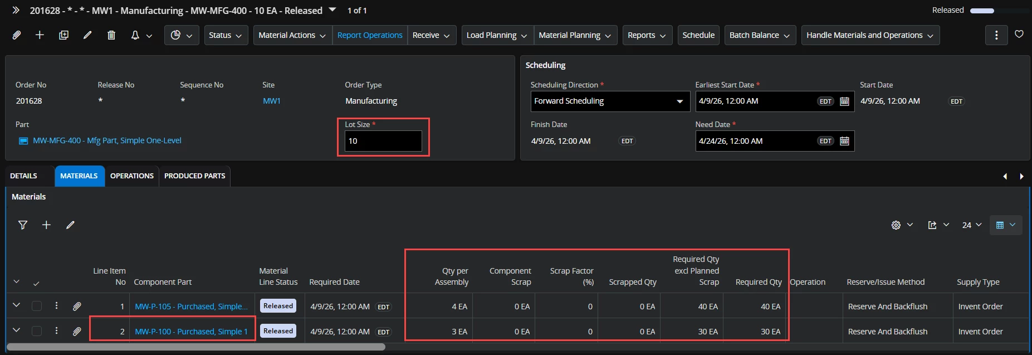1032x355 pixels.
Task: Click the horizontal scrollbar under the materials table
Action: [195, 347]
